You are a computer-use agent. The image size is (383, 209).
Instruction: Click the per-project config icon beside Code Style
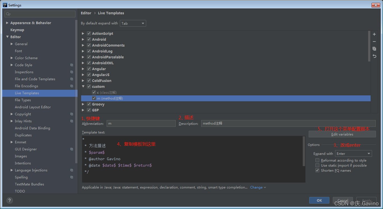pyautogui.click(x=72, y=65)
